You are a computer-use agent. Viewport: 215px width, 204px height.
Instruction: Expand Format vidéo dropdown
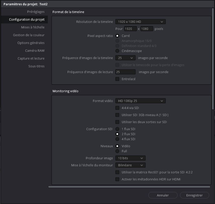click(140, 101)
